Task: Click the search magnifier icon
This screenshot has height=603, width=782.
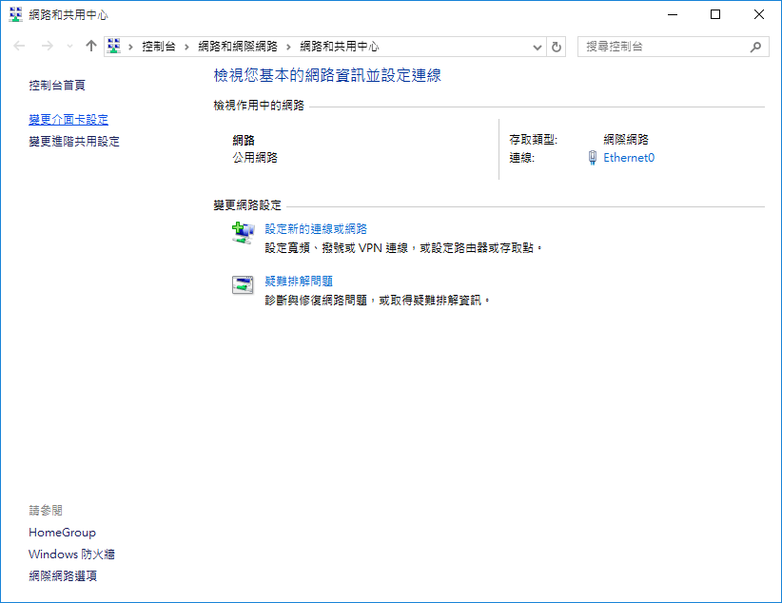Action: click(756, 47)
